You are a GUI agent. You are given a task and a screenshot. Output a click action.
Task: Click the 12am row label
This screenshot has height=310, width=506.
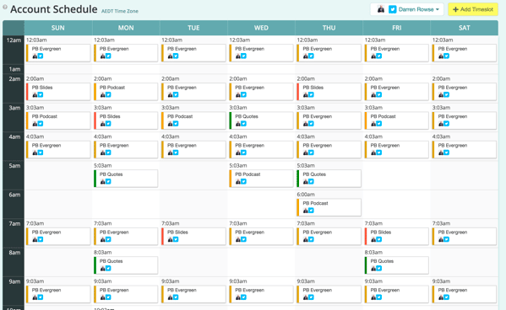(x=14, y=40)
